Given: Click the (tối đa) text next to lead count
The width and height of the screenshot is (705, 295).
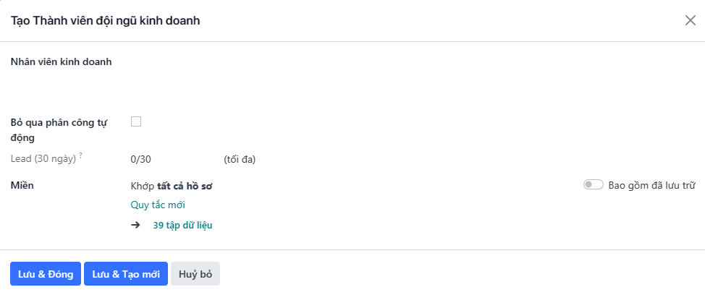Looking at the screenshot, I should click(240, 159).
